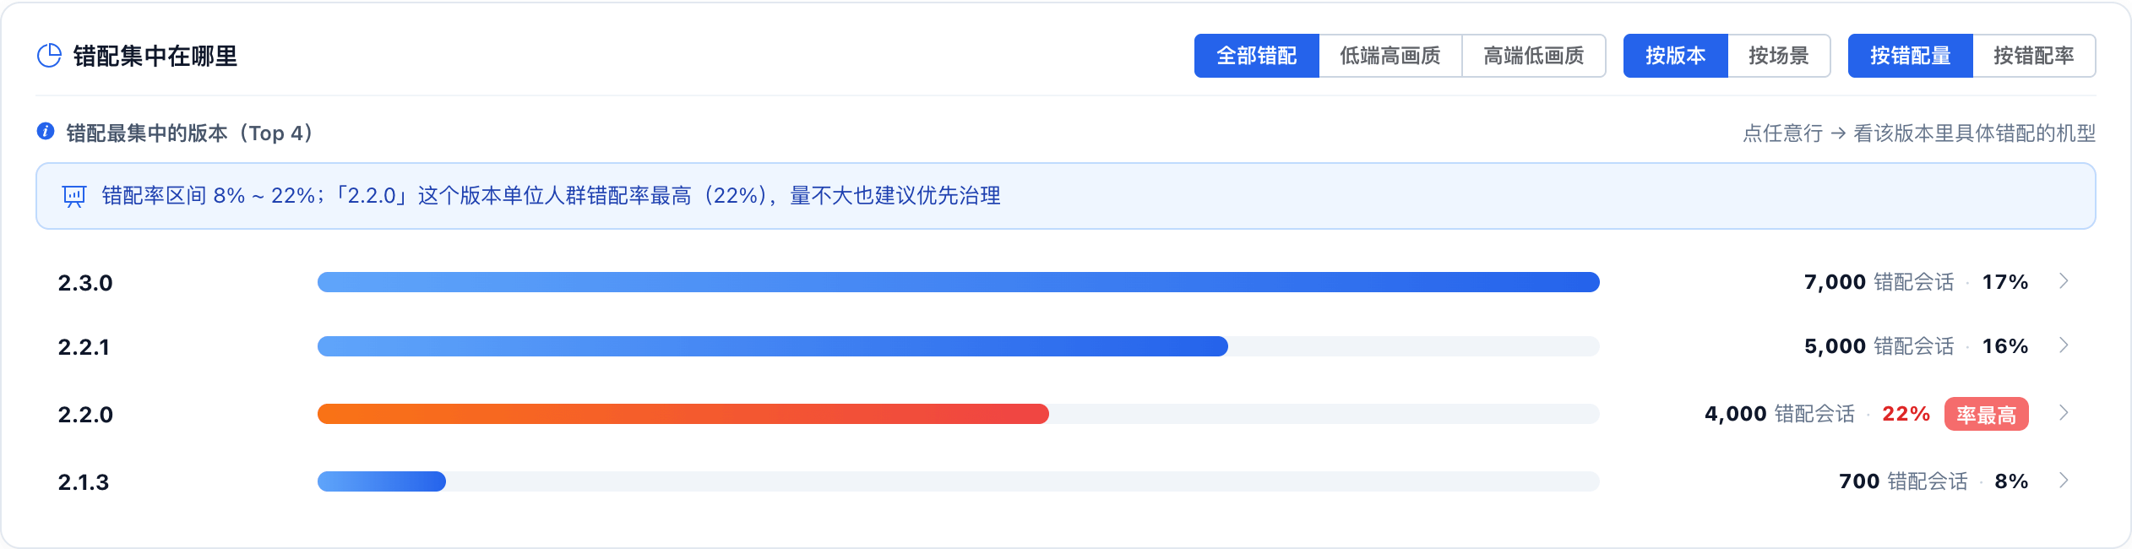Click the orange-red bar for version 2.2.0
The image size is (2132, 549).
pyautogui.click(x=683, y=414)
